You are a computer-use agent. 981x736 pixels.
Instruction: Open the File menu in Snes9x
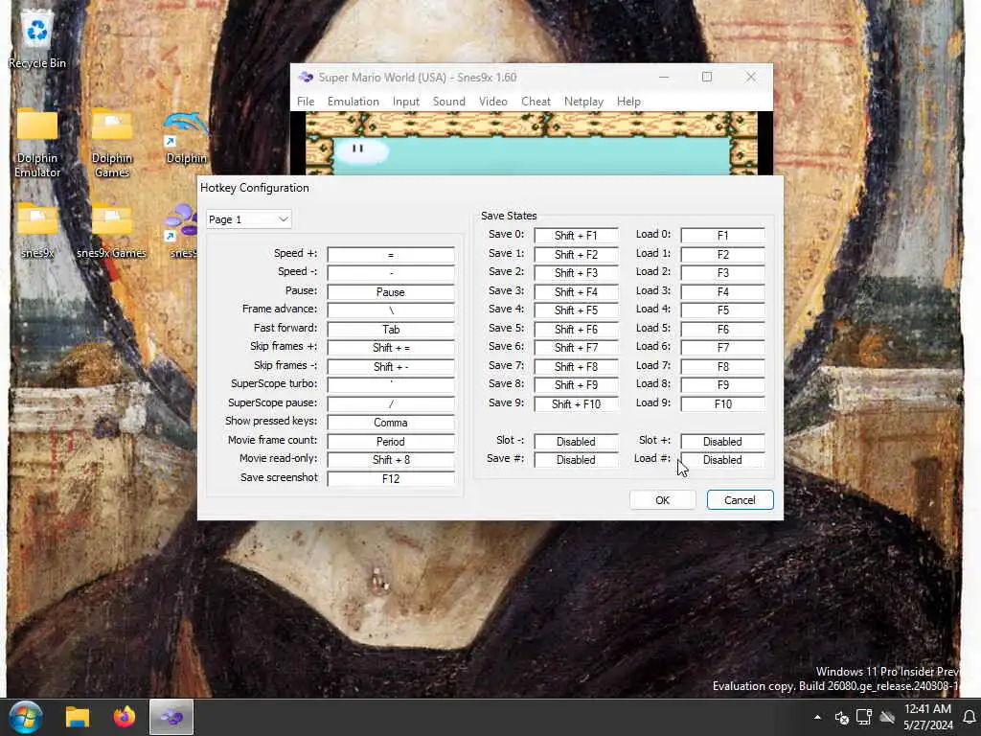tap(306, 102)
